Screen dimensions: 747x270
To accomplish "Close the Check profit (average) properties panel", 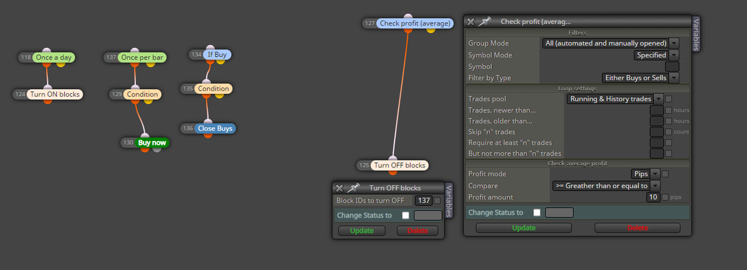I will pyautogui.click(x=471, y=22).
